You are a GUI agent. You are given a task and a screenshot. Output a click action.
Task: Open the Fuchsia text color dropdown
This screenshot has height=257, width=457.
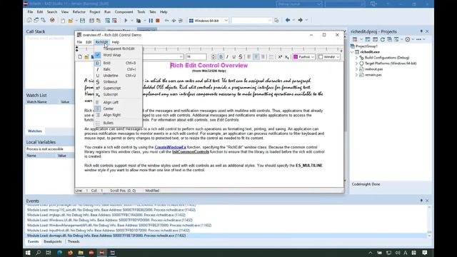click(x=313, y=57)
